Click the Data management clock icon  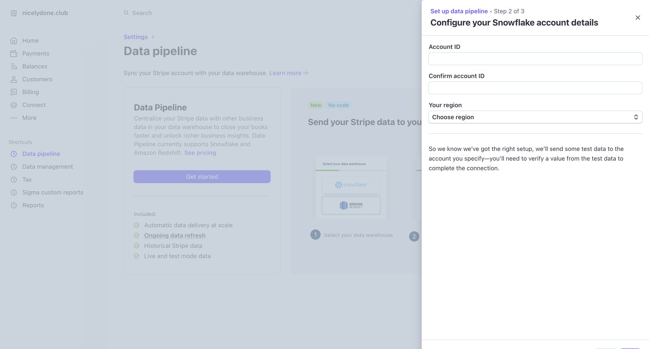tap(14, 167)
